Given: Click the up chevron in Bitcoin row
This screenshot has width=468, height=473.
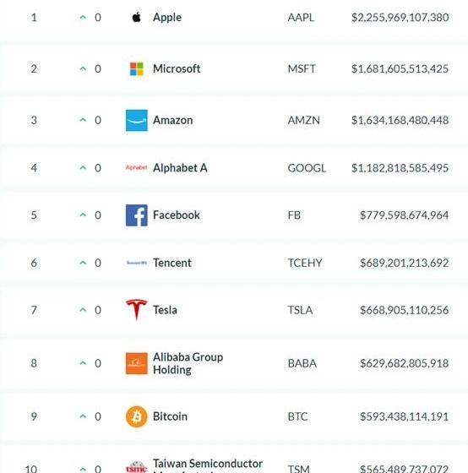Looking at the screenshot, I should tap(83, 416).
